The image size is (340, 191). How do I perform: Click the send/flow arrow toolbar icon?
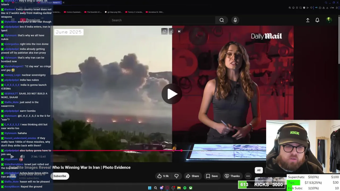click(308, 8)
